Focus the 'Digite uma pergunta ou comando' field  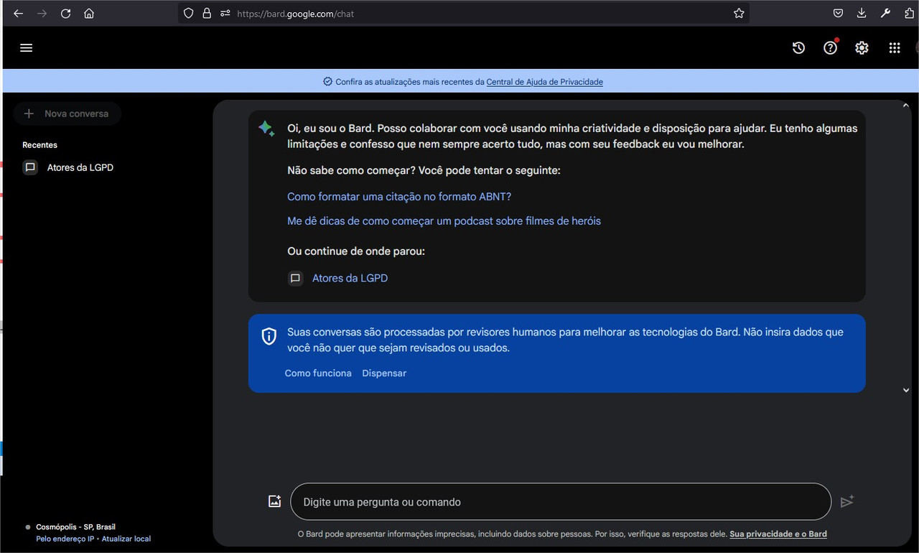click(x=560, y=501)
